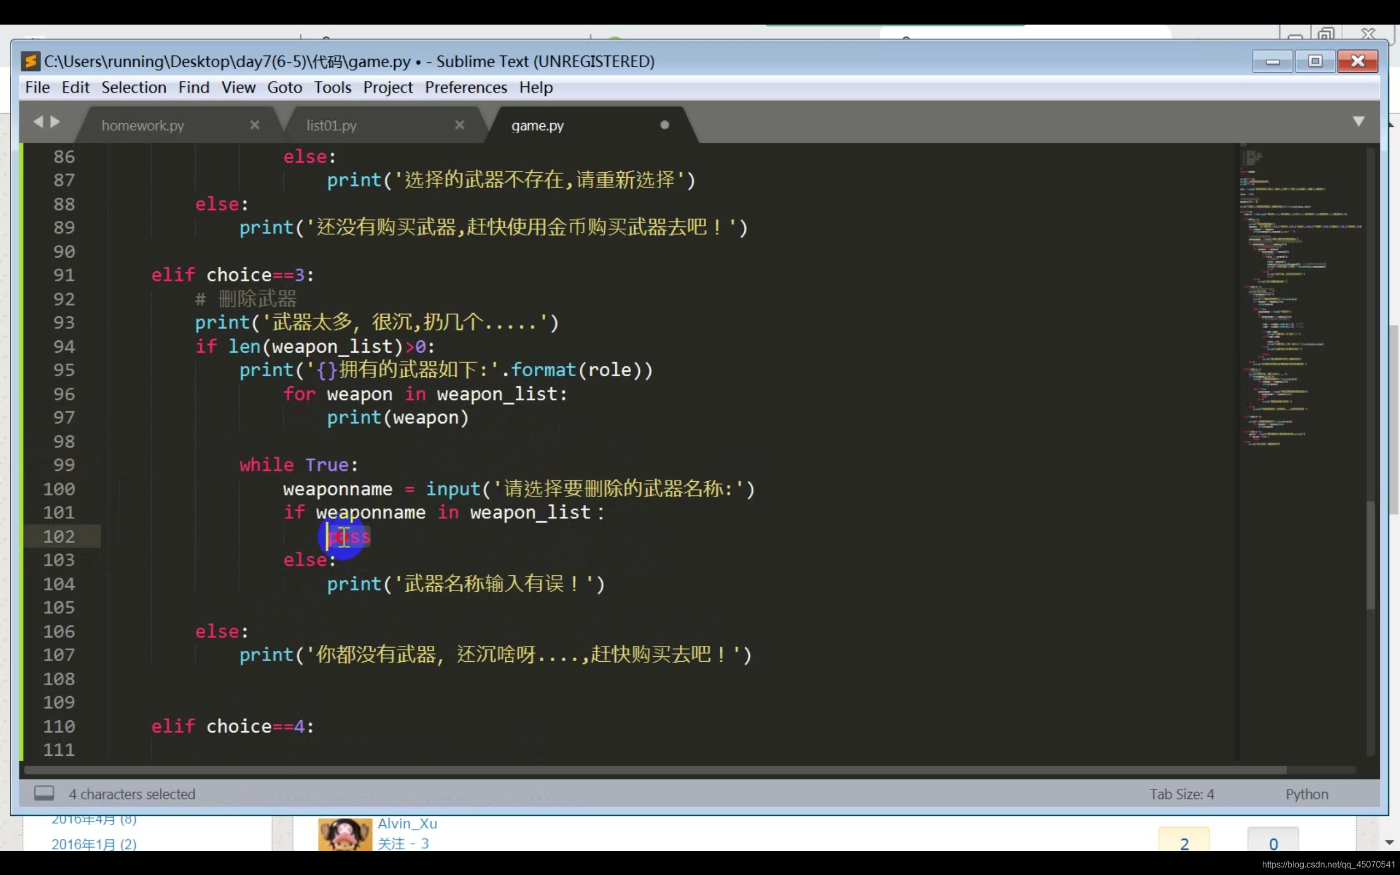Click unsaved dot on game.py tab
Image resolution: width=1400 pixels, height=875 pixels.
tap(664, 125)
